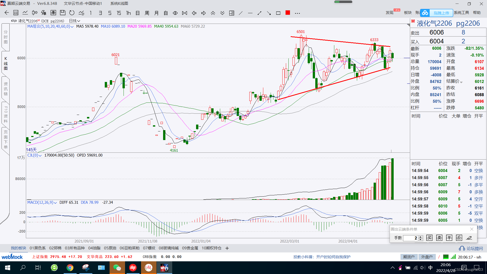Screen dimensions: 487x274
Task: Open the 板块 menu
Action: 408,13
